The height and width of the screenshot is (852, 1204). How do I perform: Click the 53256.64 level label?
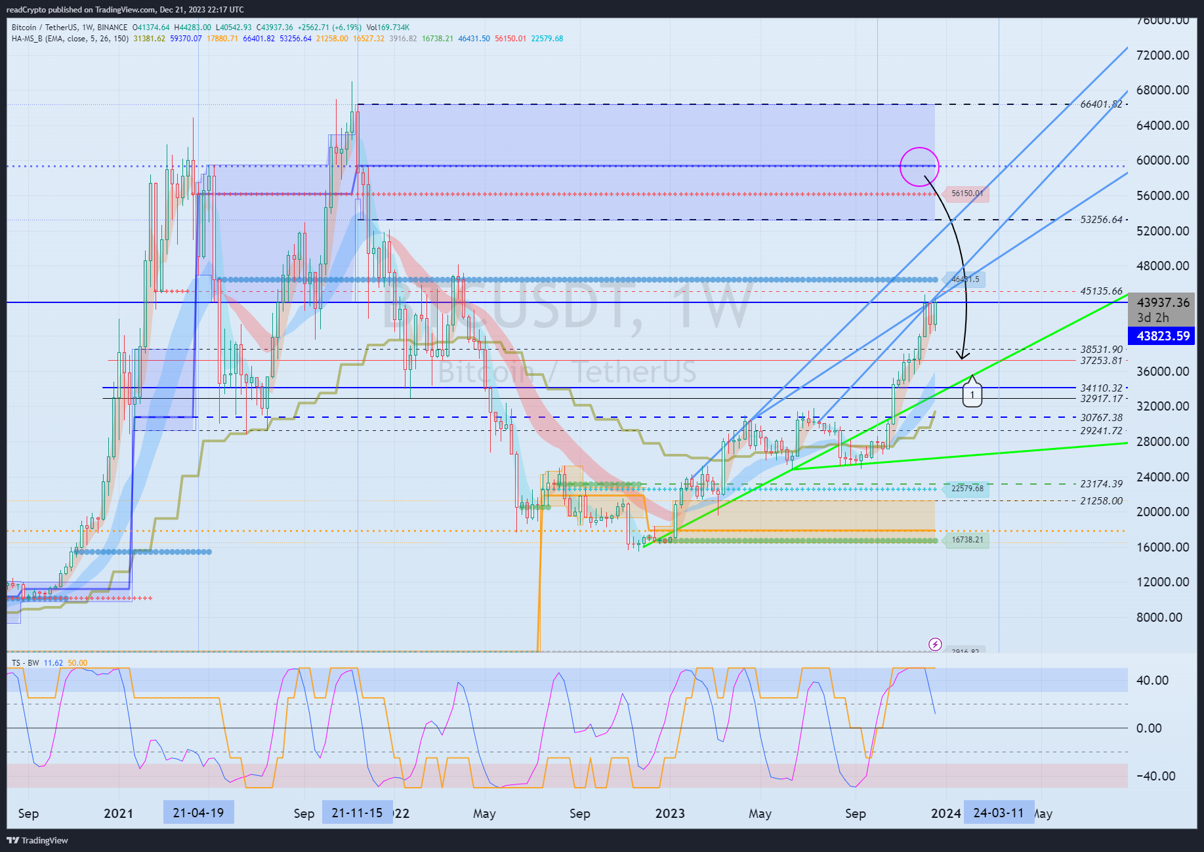pos(1101,220)
